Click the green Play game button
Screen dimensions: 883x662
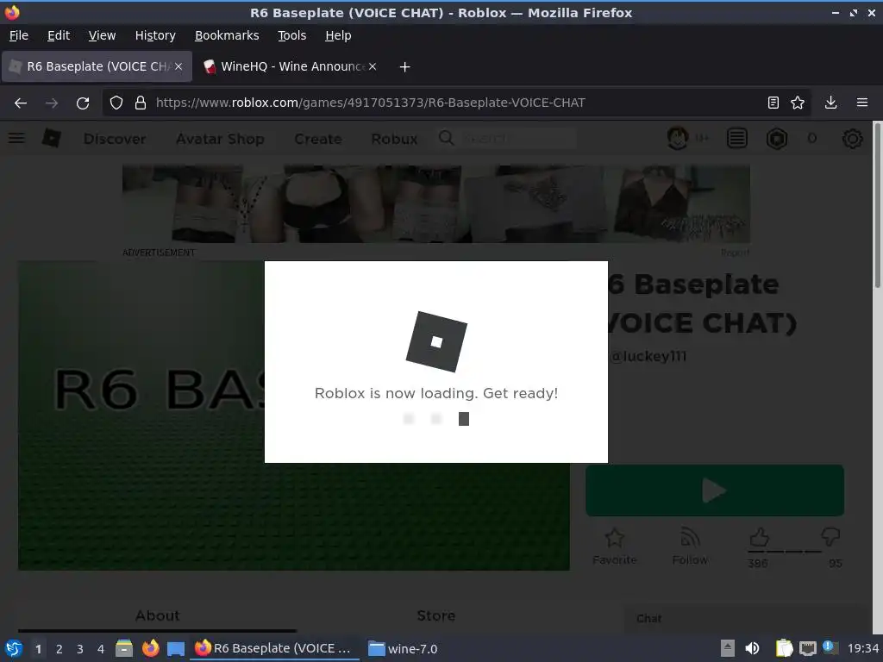(x=715, y=490)
